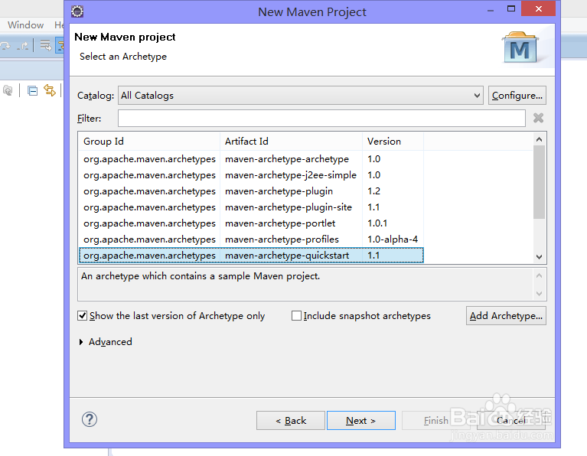The height and width of the screenshot is (456, 587).
Task: Click the Add Archetype... button
Action: (506, 316)
